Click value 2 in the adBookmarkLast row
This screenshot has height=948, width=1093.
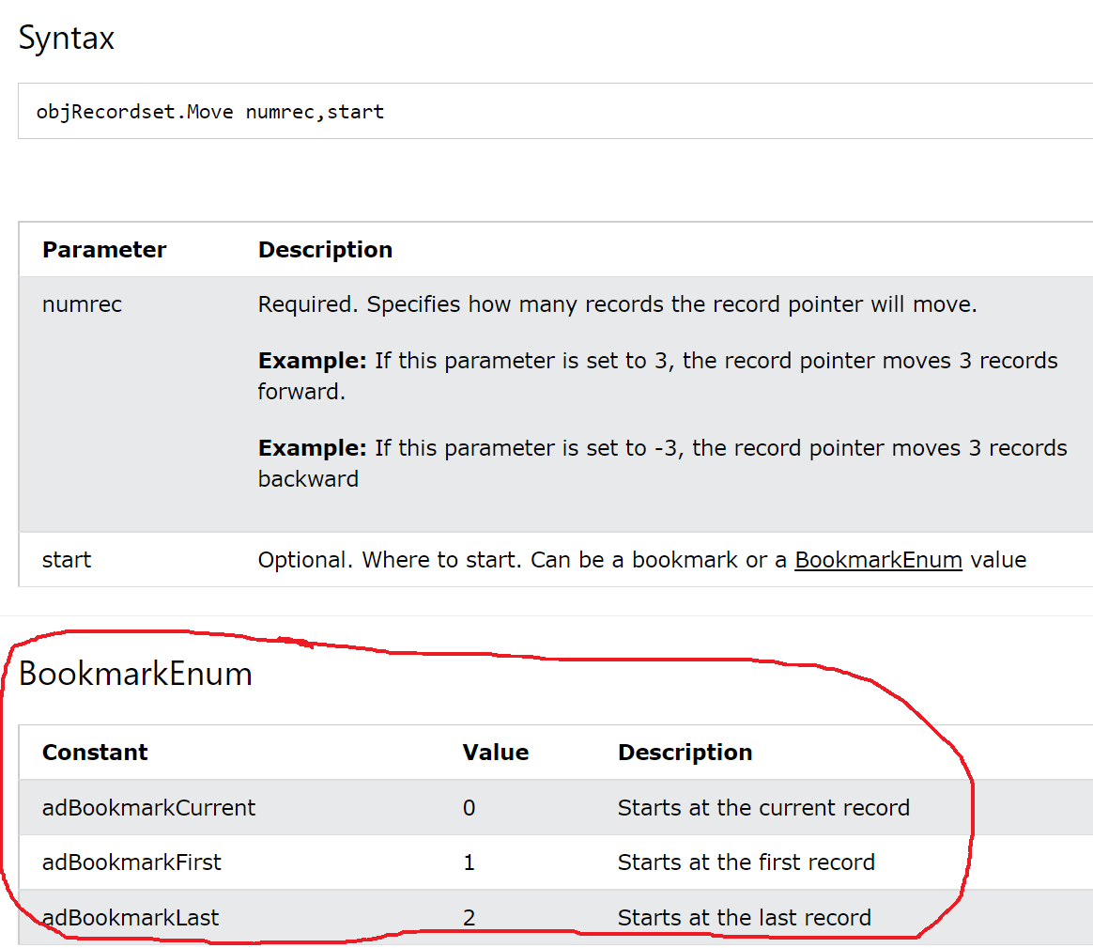tap(469, 918)
